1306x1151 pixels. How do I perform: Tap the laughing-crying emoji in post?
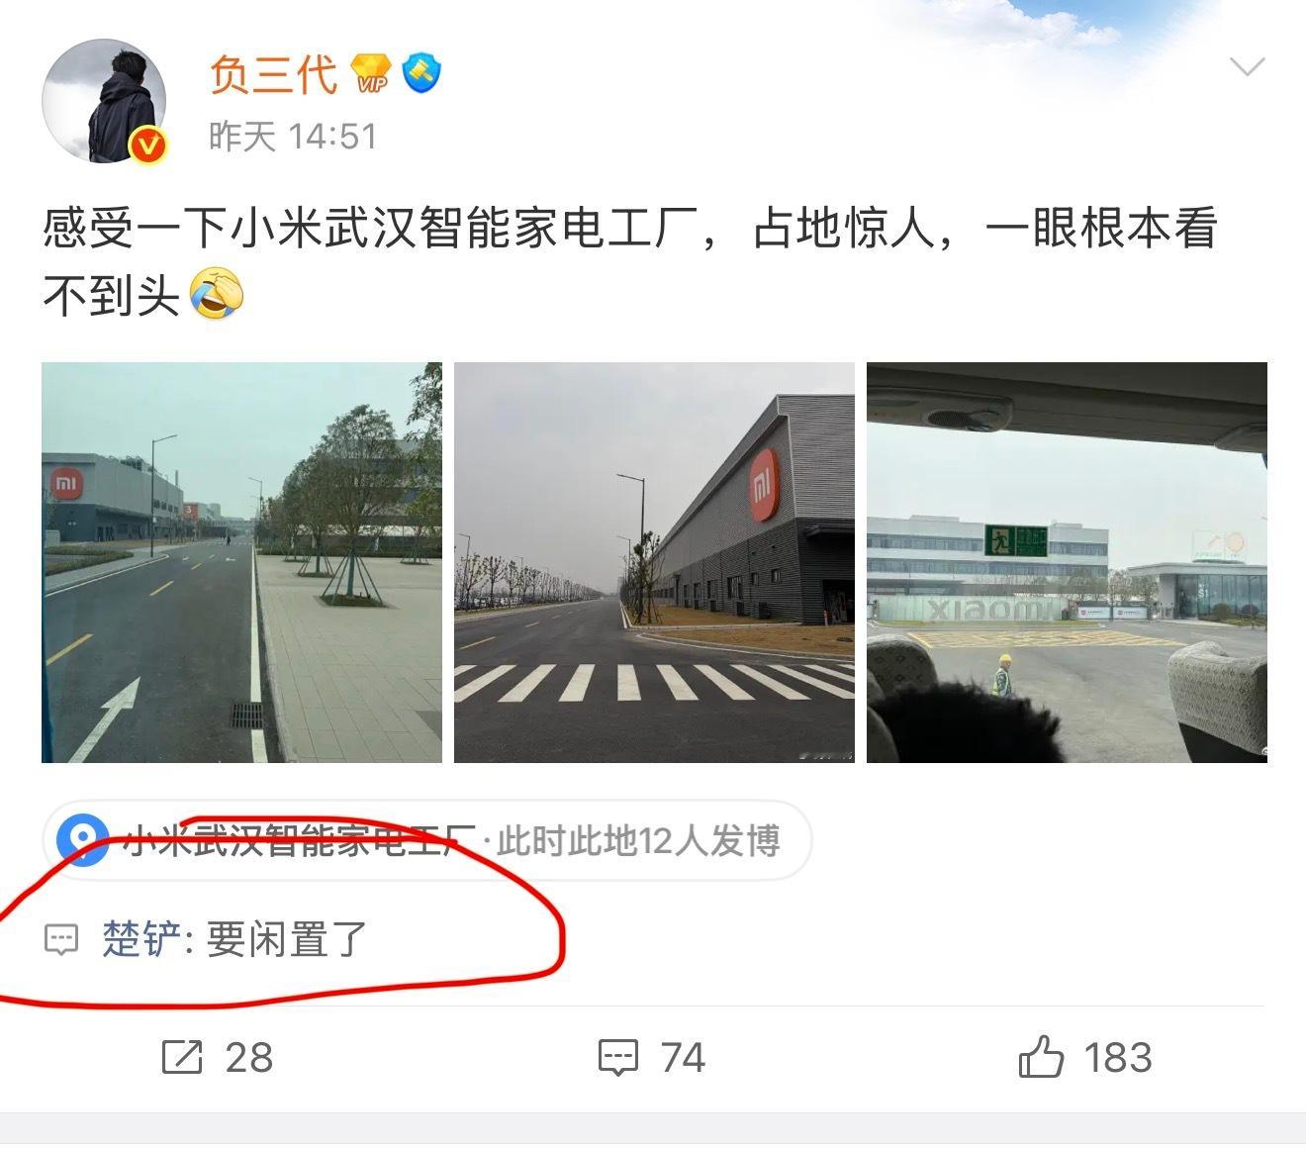coord(216,294)
